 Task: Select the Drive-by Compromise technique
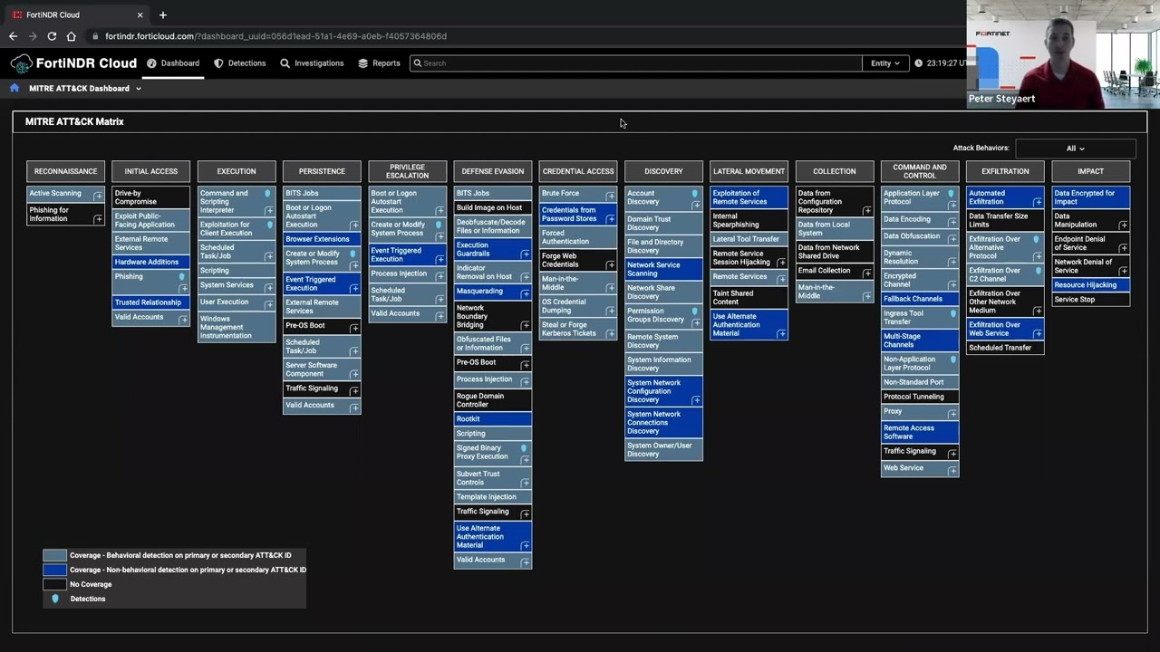point(151,197)
